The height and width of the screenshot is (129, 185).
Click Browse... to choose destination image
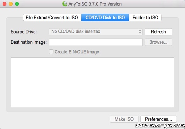(158, 42)
